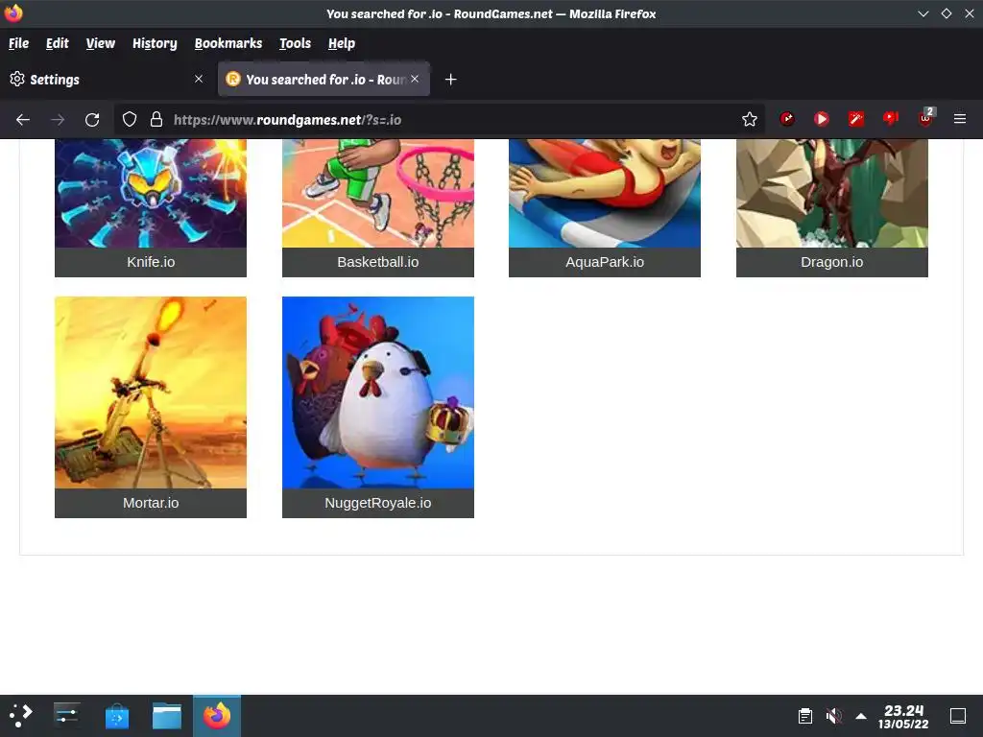Open the extension with badge 2
This screenshot has width=983, height=737.
pyautogui.click(x=926, y=118)
